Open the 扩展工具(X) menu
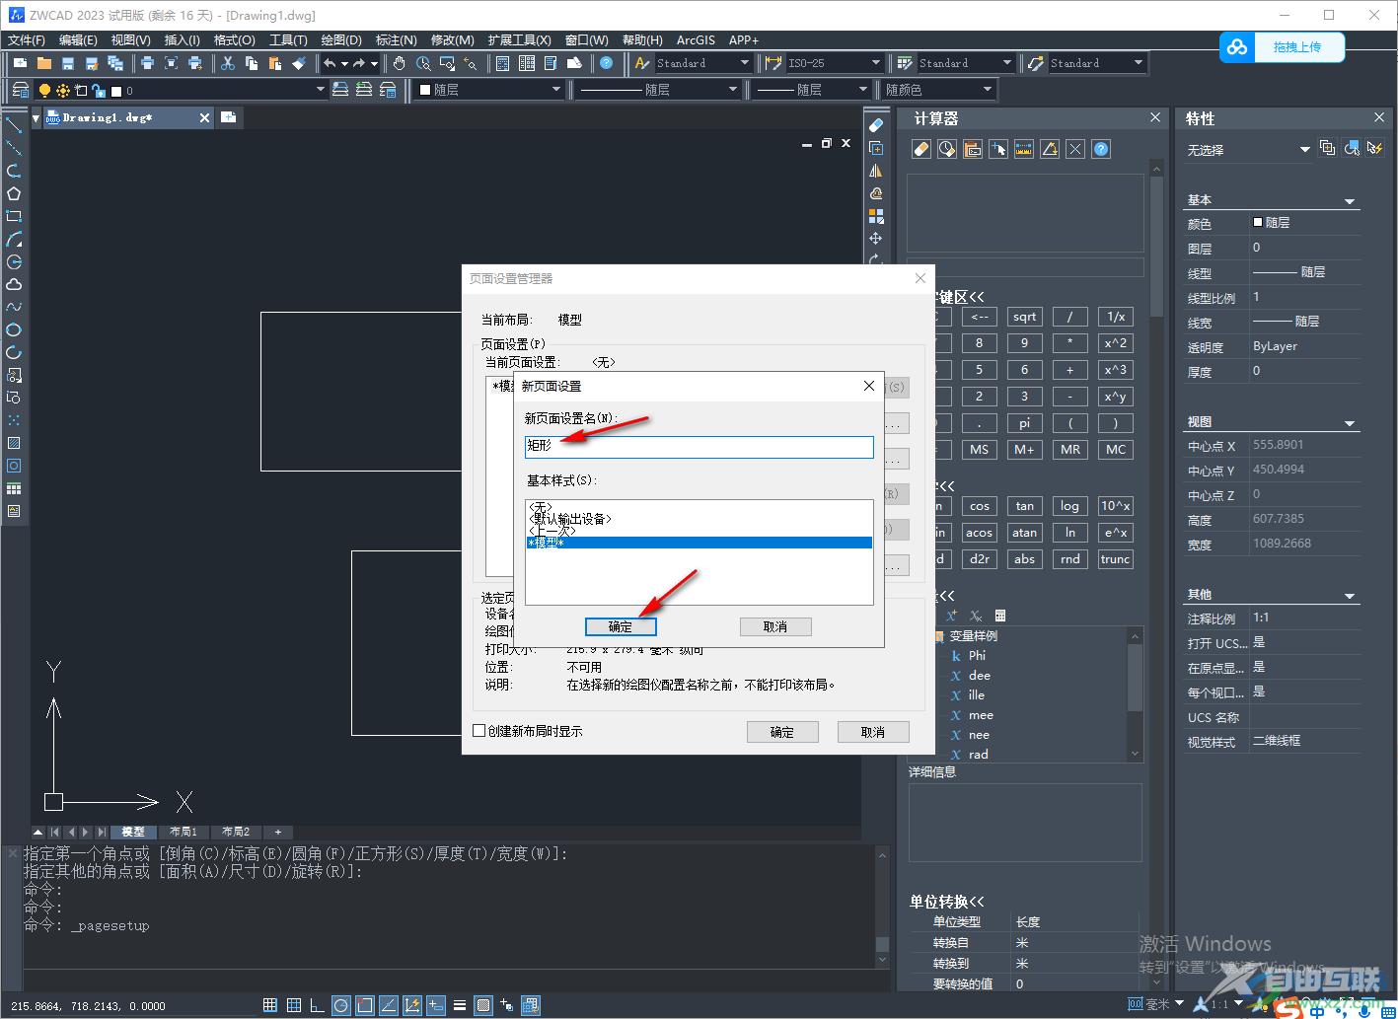 [519, 40]
